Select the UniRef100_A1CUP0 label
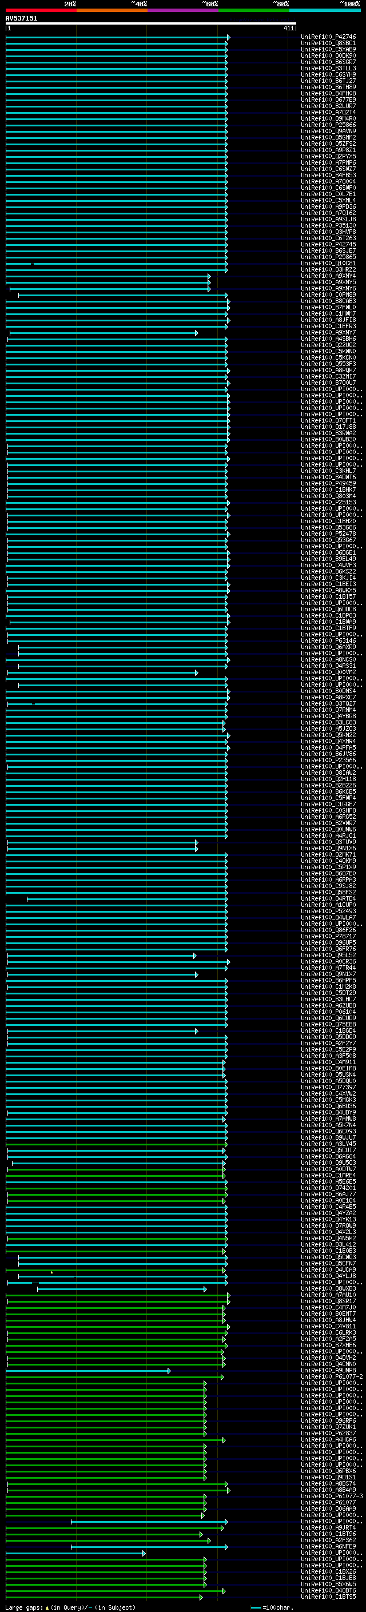366x1612 pixels. click(328, 905)
